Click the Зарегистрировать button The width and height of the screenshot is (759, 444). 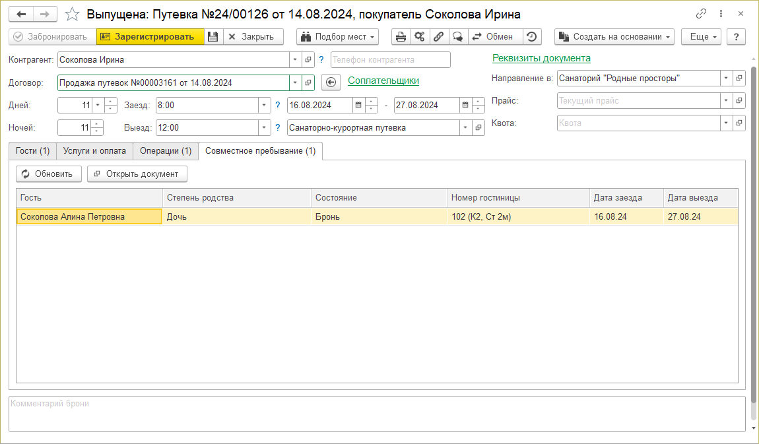pyautogui.click(x=150, y=37)
